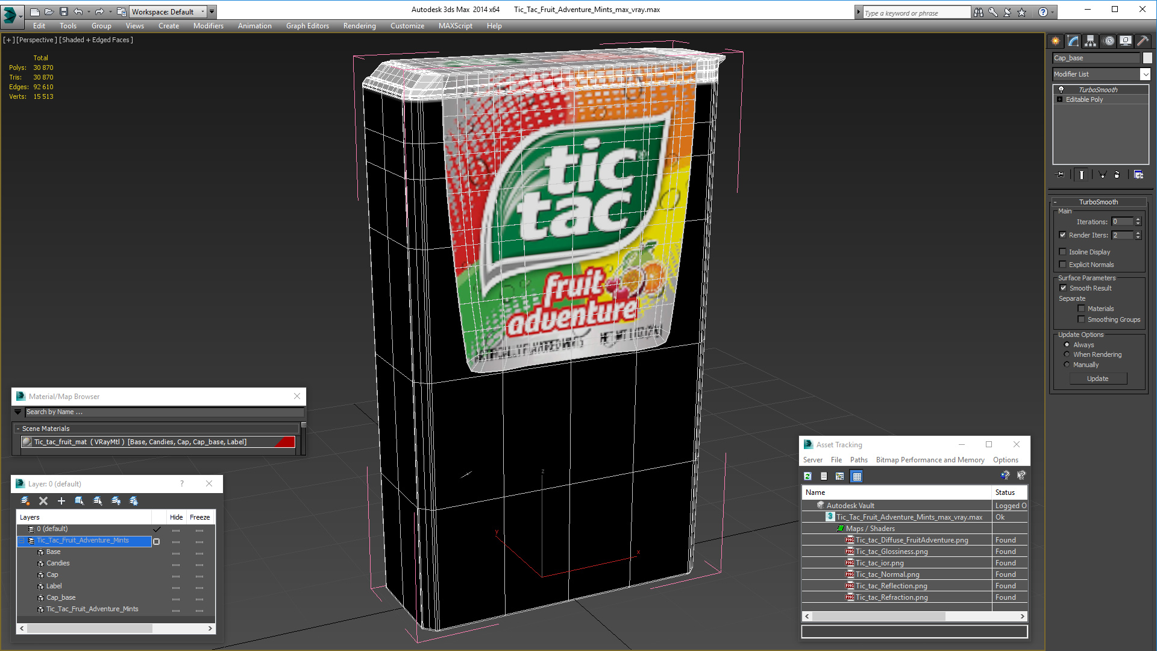
Task: Uncheck Render Iters checkbox
Action: [1063, 235]
